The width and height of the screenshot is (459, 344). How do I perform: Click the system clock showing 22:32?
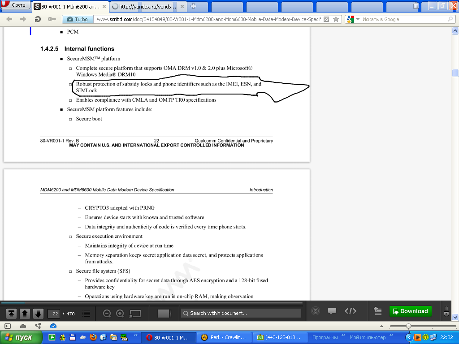point(447,338)
